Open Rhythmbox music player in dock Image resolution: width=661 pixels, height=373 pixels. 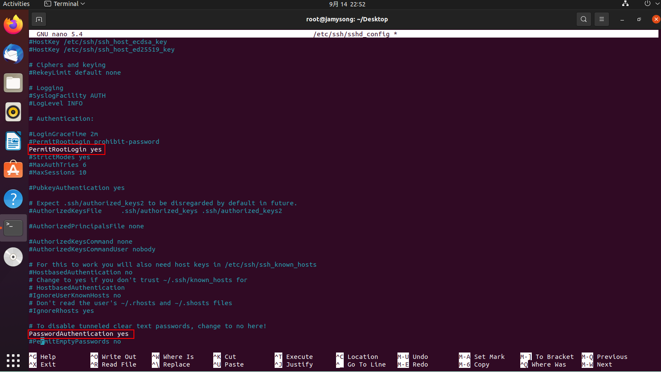point(13,112)
